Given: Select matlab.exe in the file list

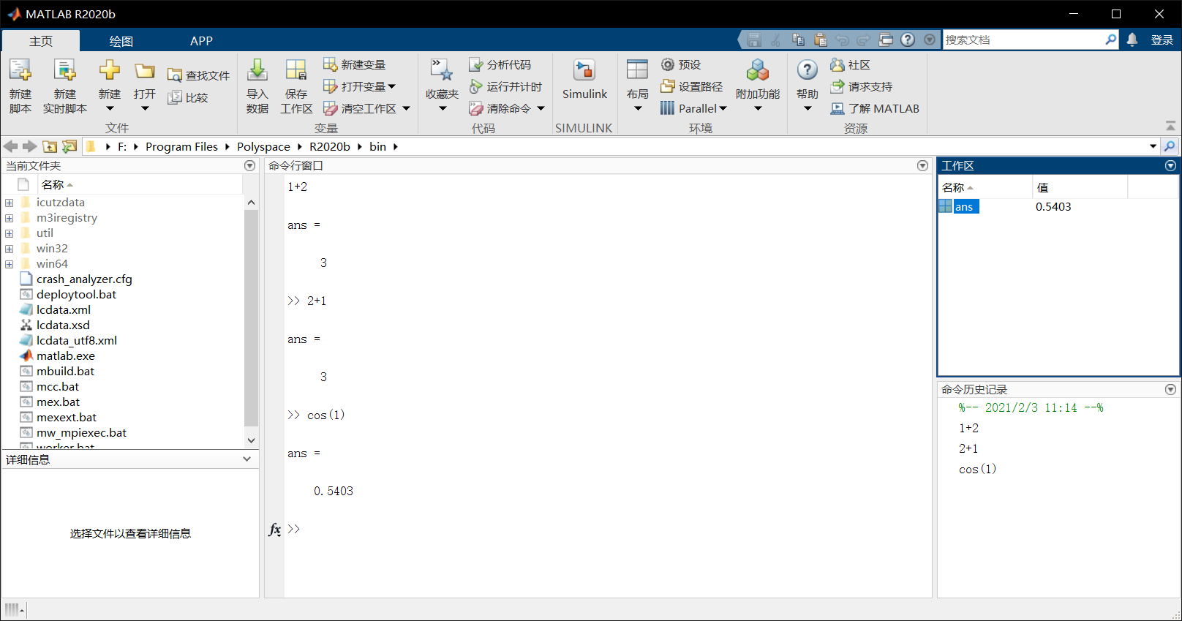Looking at the screenshot, I should coord(66,356).
